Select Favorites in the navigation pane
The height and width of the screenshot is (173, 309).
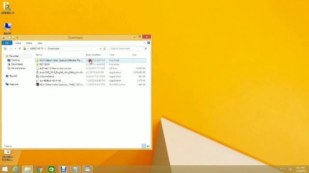click(14, 56)
